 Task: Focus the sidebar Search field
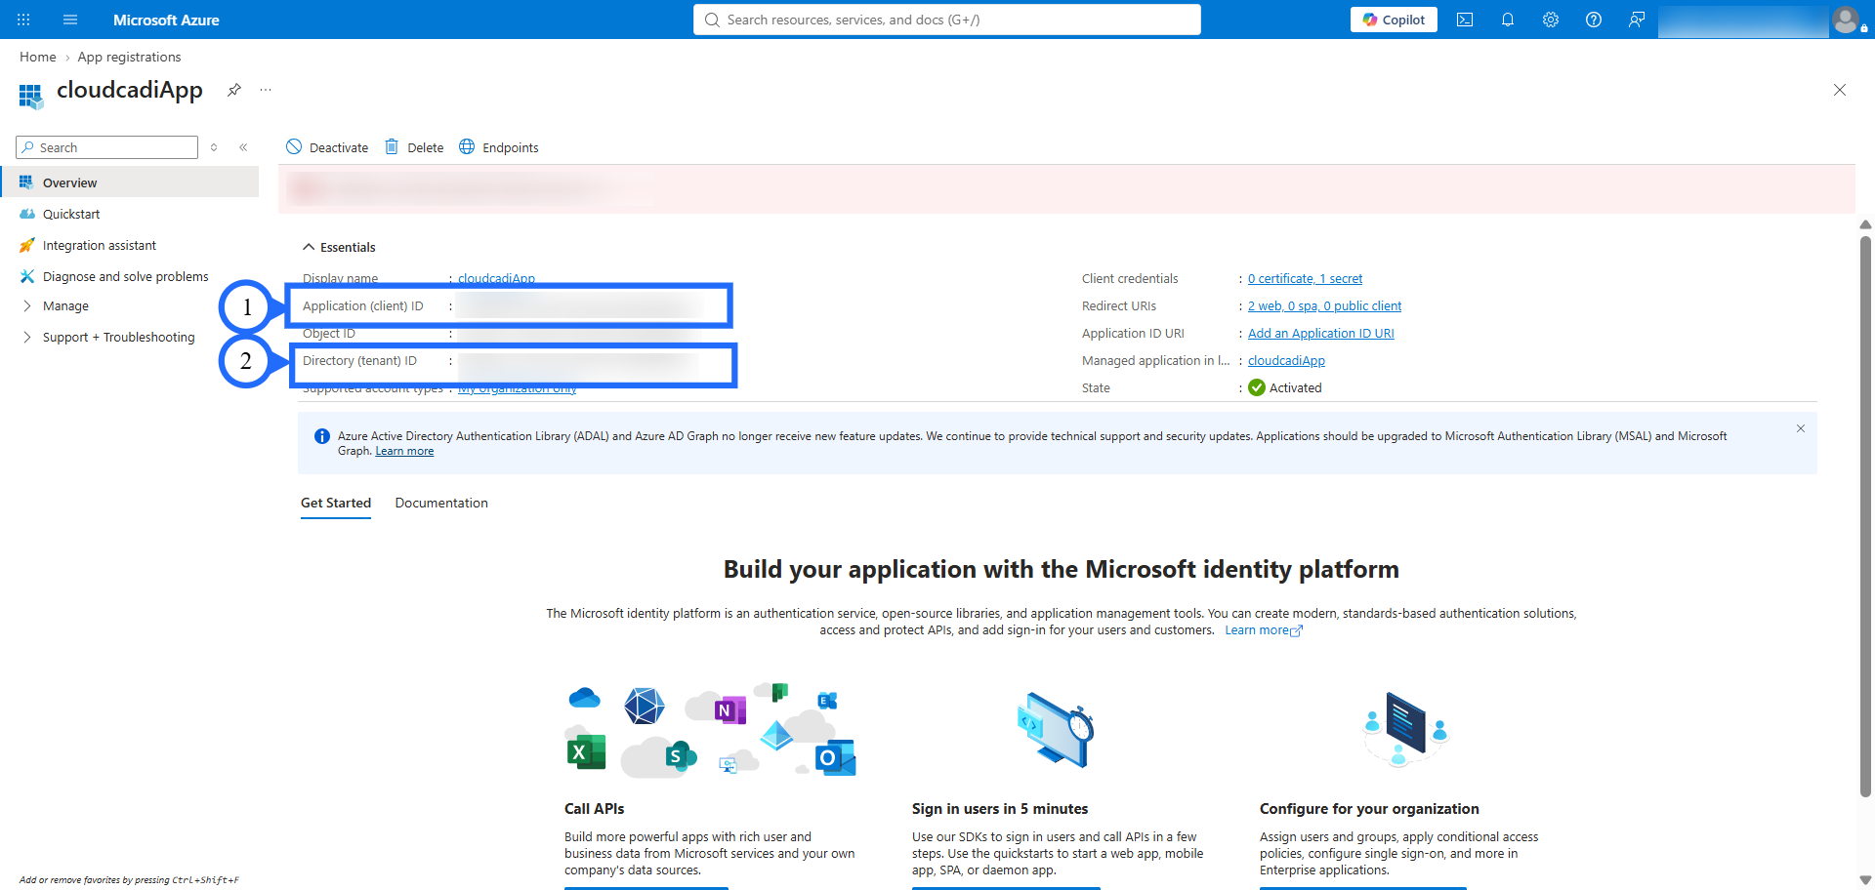pyautogui.click(x=107, y=147)
